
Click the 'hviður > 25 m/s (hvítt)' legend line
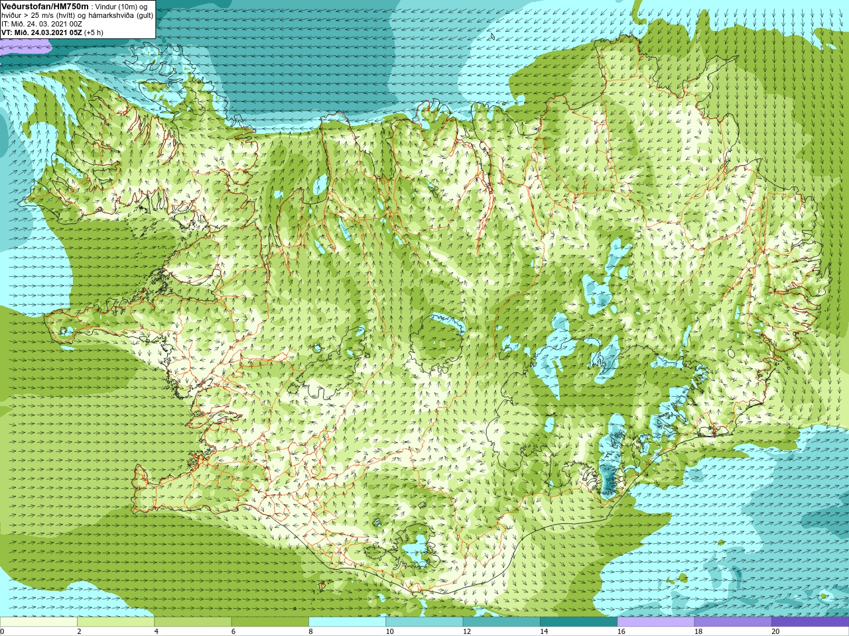tap(39, 15)
